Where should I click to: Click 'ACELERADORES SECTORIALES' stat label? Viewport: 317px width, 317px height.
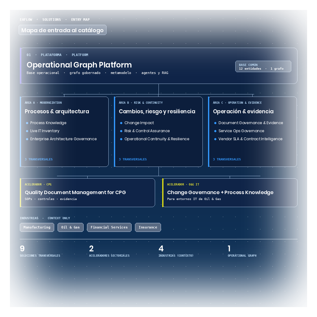click(109, 255)
